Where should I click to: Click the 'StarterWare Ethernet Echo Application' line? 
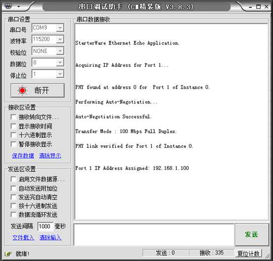tap(127, 43)
